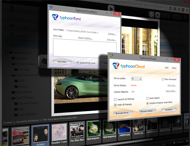Click the Browse Online... button

[147, 111]
